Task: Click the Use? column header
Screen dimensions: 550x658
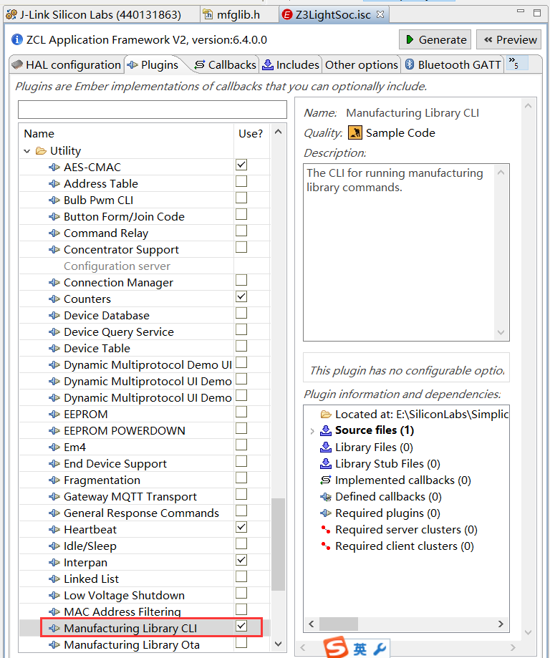Action: (251, 133)
